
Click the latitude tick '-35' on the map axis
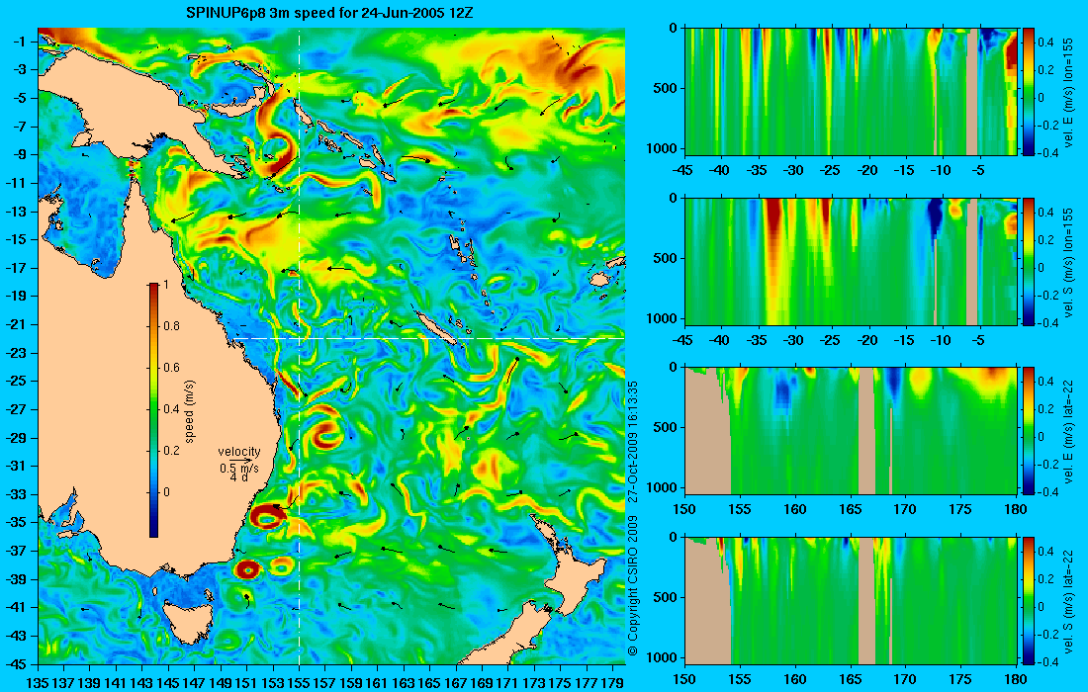pyautogui.click(x=16, y=523)
